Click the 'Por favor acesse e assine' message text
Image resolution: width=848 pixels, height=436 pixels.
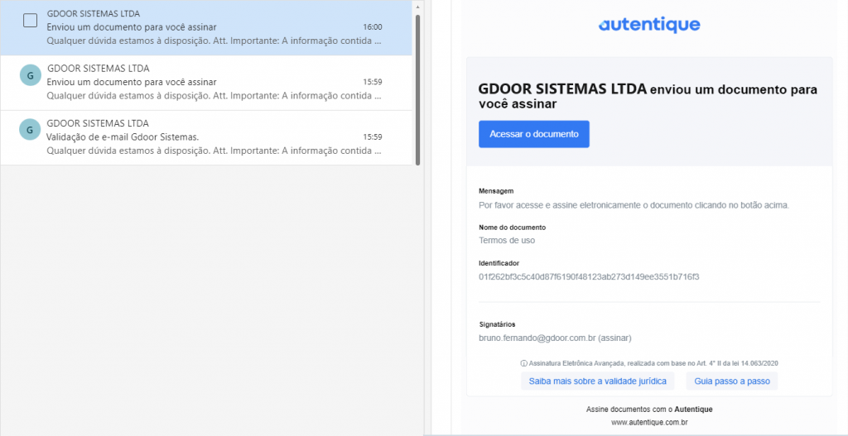(x=634, y=205)
